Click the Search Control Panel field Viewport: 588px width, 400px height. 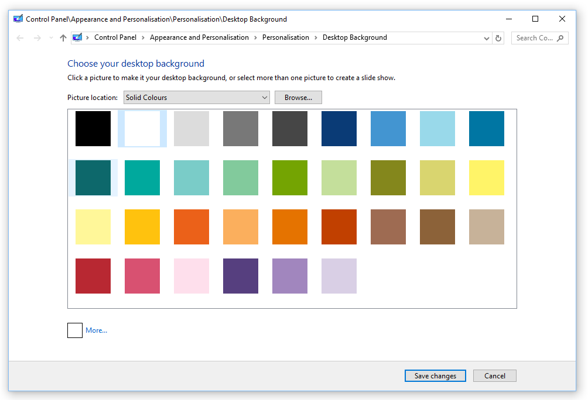tap(534, 38)
